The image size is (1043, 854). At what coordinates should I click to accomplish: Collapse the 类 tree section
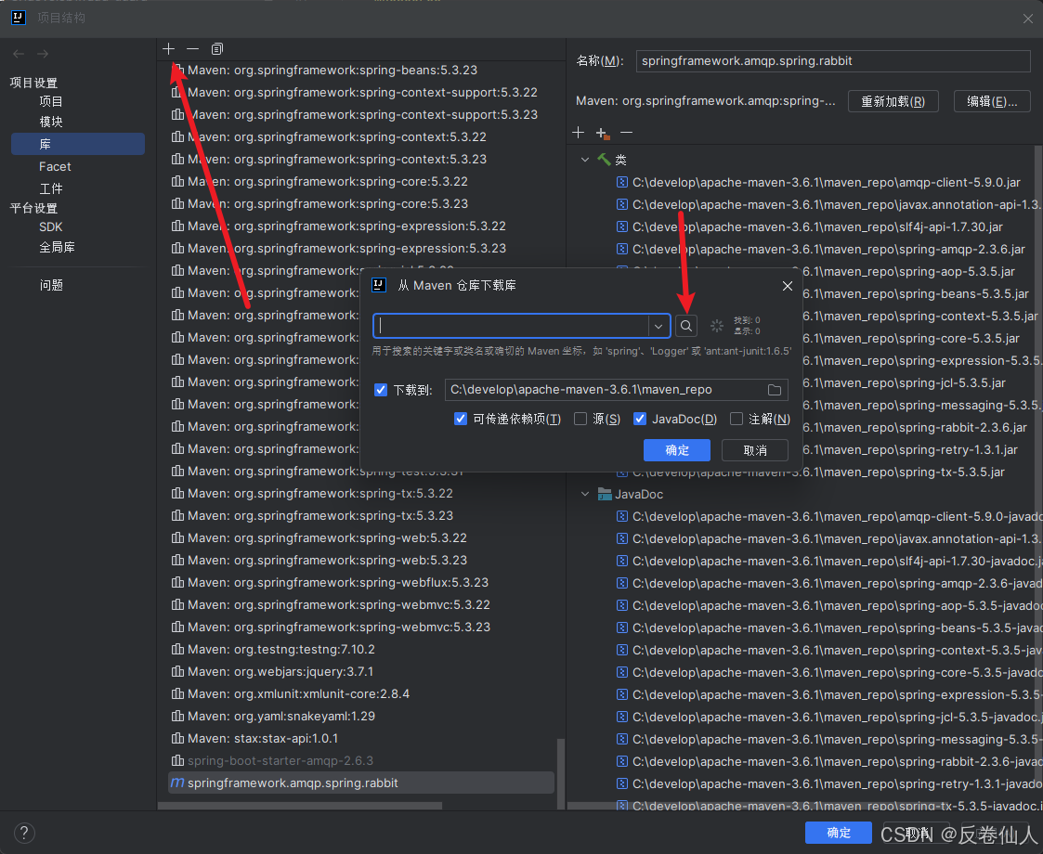[583, 158]
